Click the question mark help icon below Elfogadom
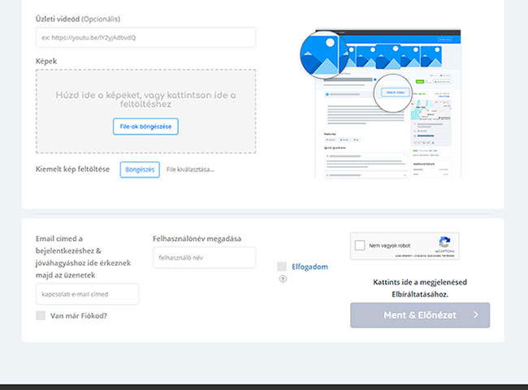Viewport: 528px width, 390px height. [x=283, y=279]
